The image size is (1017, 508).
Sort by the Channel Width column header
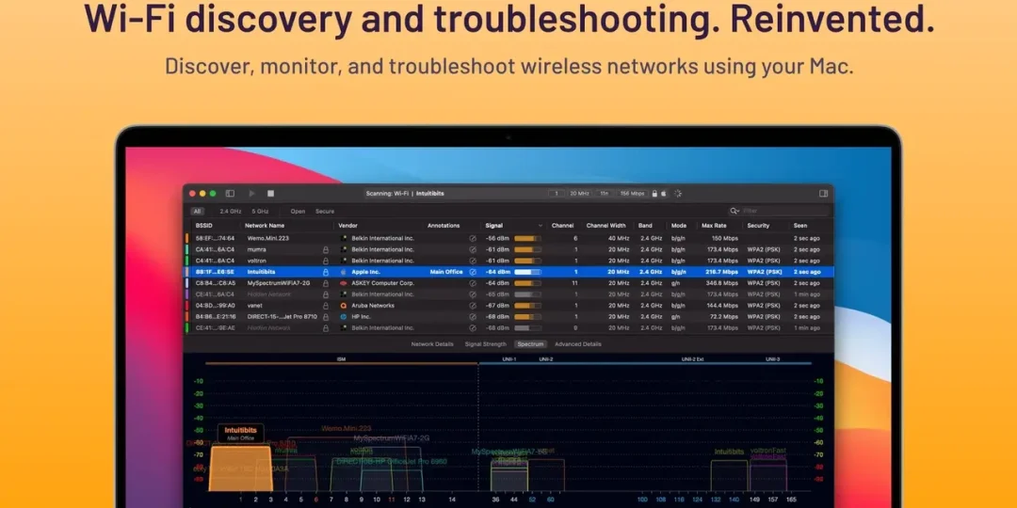pyautogui.click(x=605, y=226)
